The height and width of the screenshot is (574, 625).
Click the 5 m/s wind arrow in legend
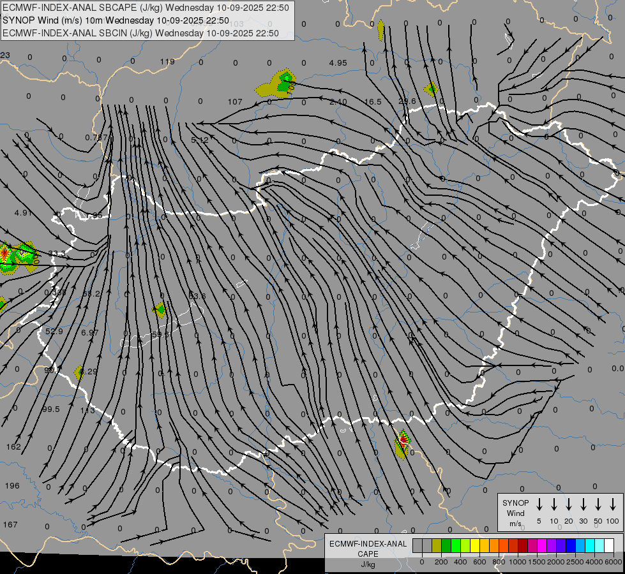(x=539, y=504)
